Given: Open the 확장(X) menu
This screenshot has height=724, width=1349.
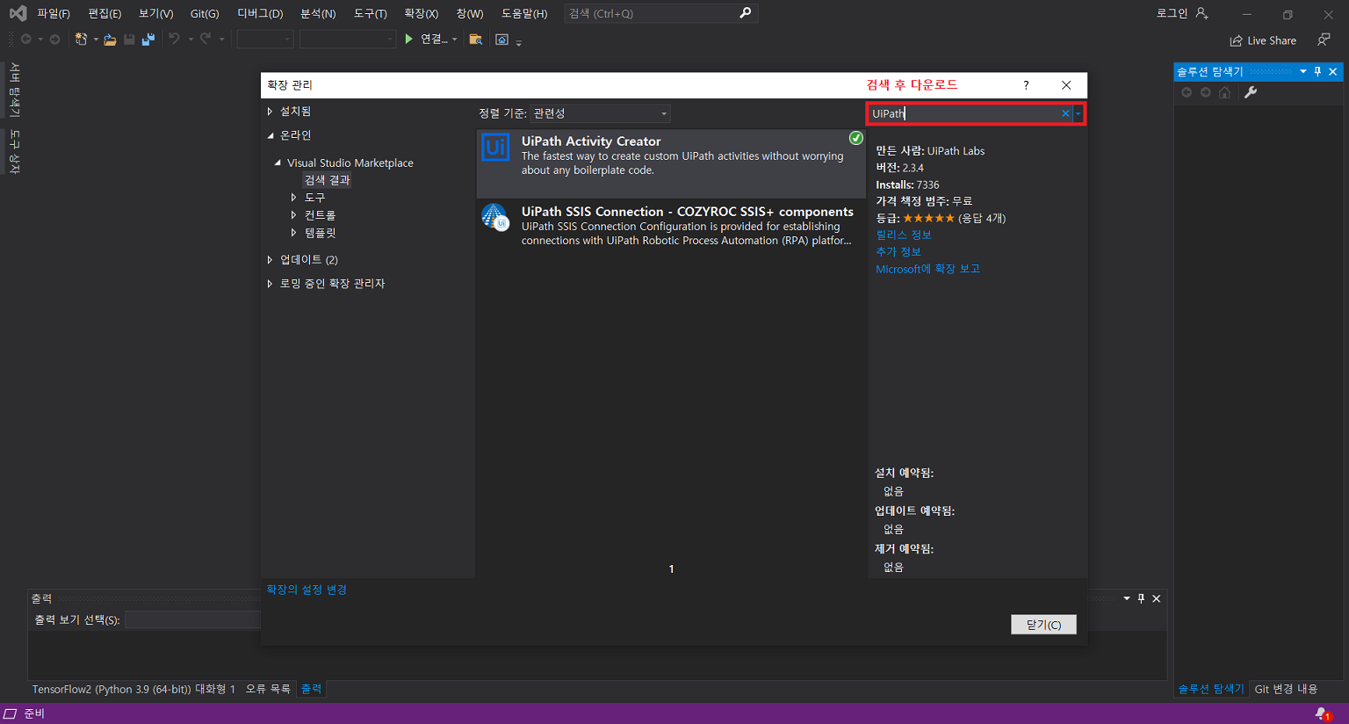Looking at the screenshot, I should [420, 13].
